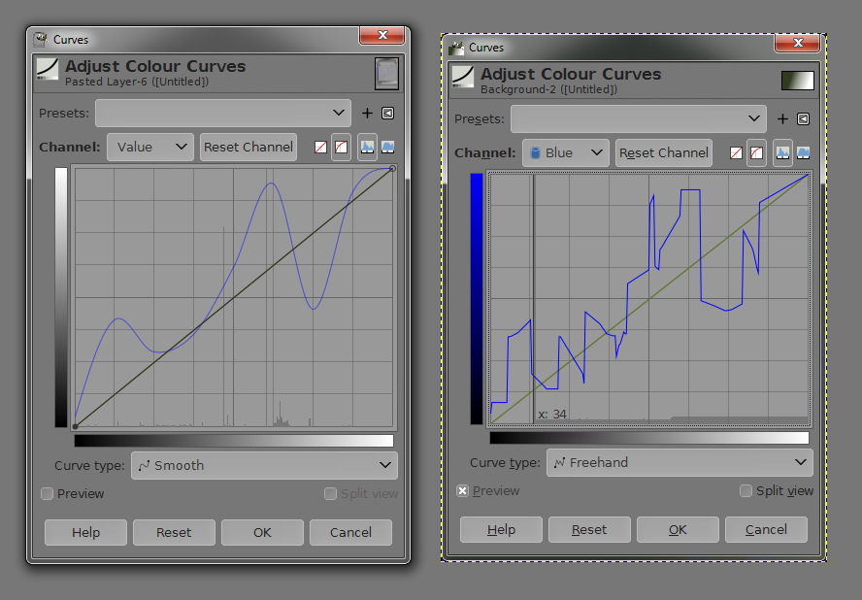Open presets menu arrow in Background-2 dialog

pos(803,118)
